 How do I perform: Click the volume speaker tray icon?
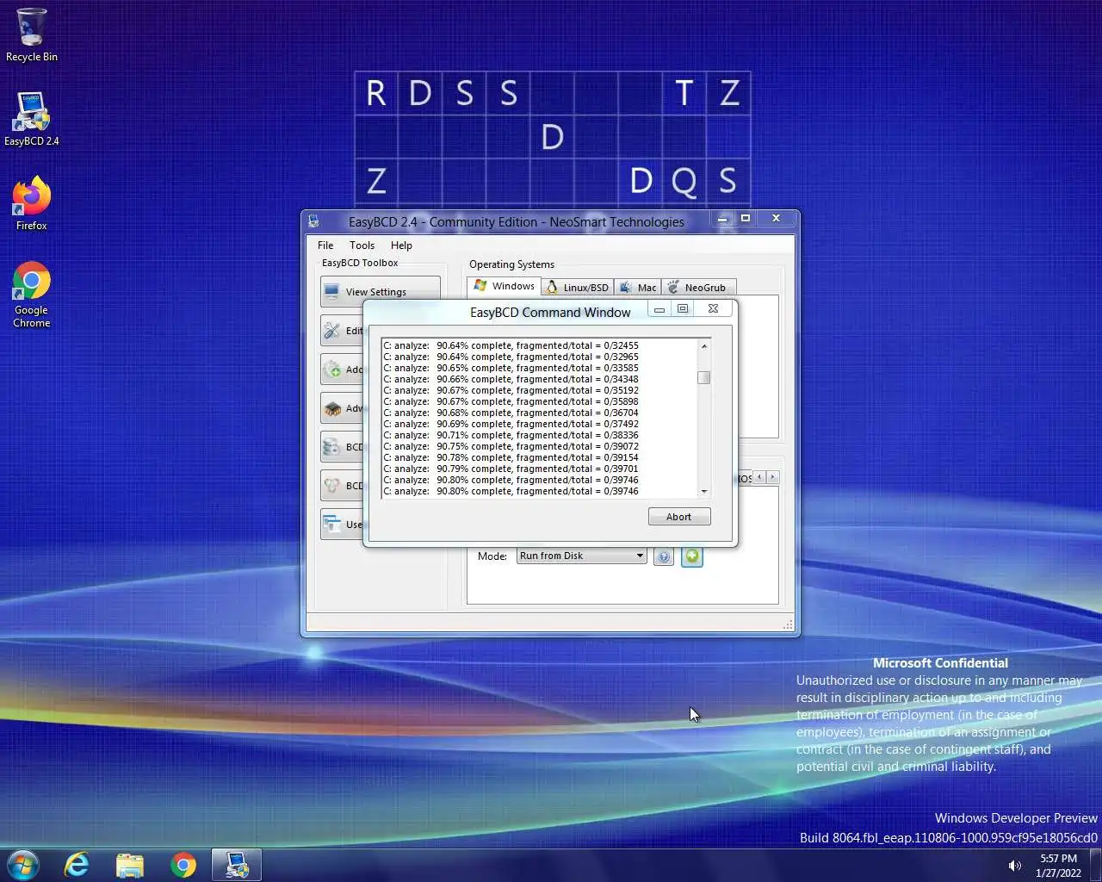pyautogui.click(x=1015, y=866)
